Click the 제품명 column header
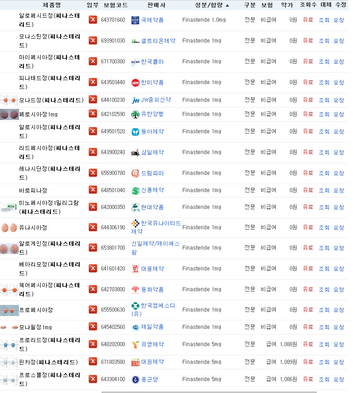This screenshot has height=393, width=355. pyautogui.click(x=52, y=5)
